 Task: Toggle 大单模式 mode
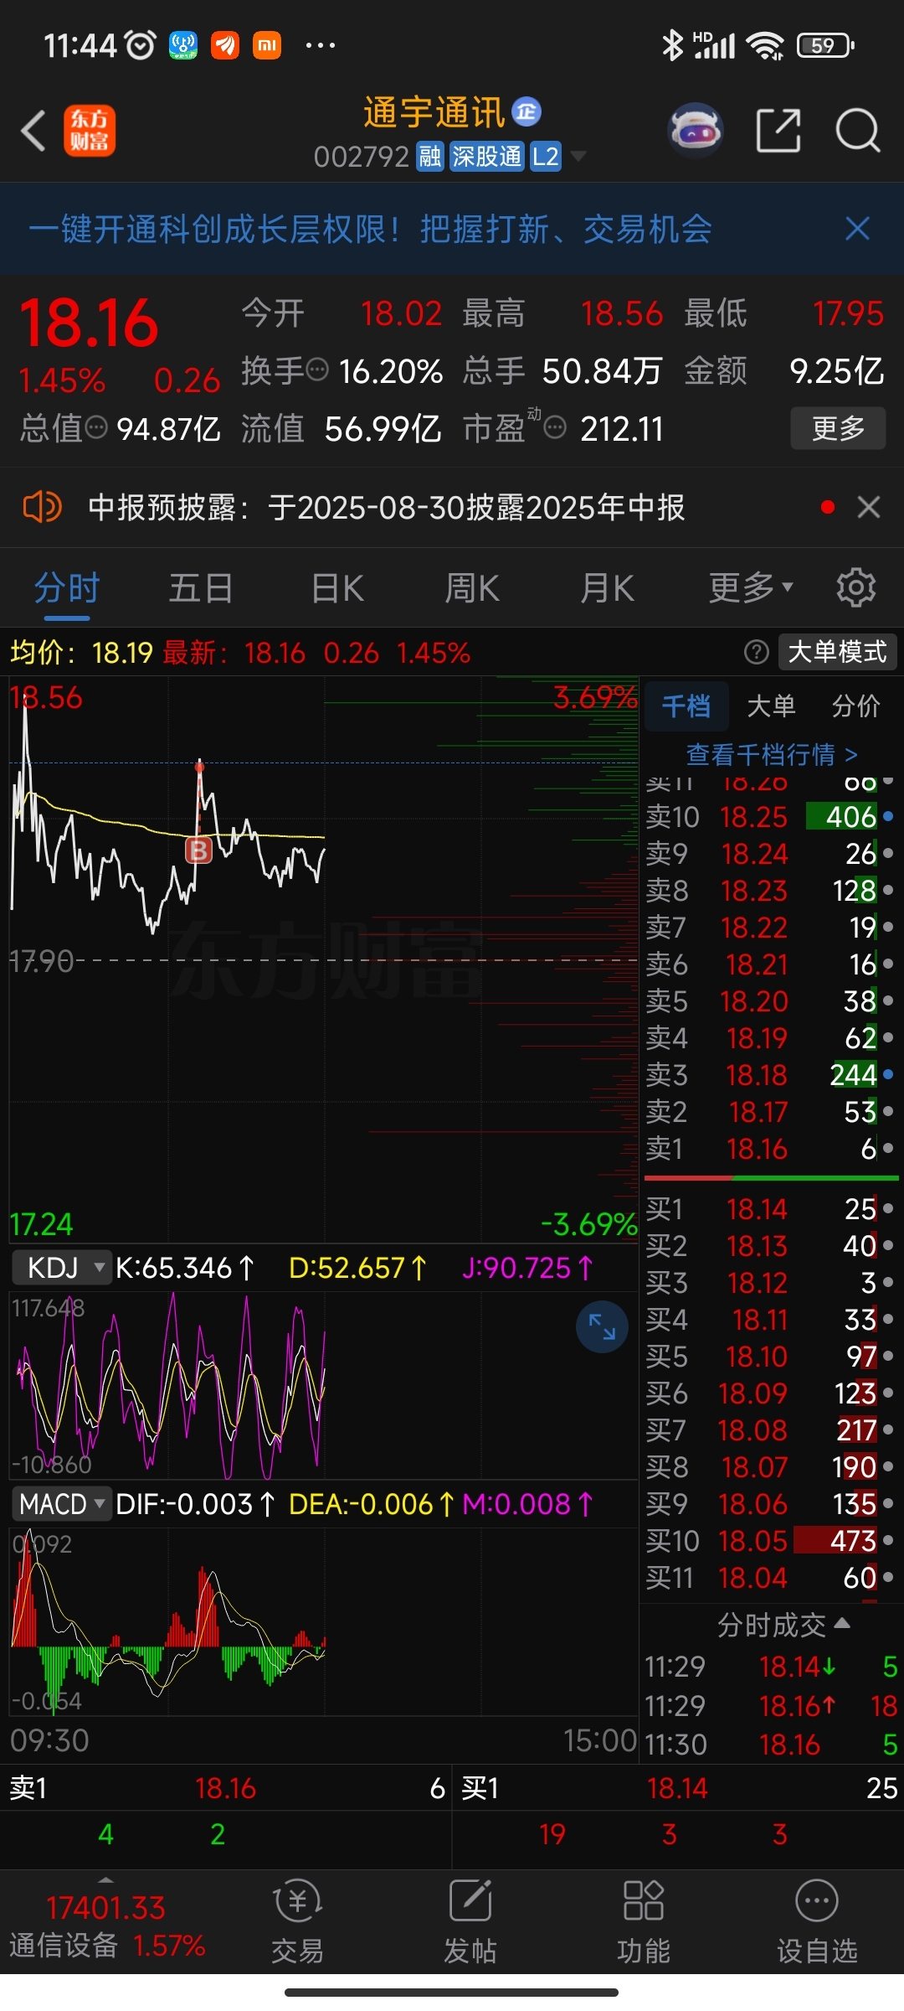[x=837, y=652]
